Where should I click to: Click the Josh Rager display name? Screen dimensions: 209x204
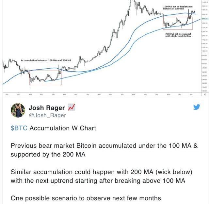click(x=47, y=108)
